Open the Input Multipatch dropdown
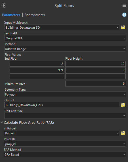Viewport: 128px width, 162px height. pos(62,28)
